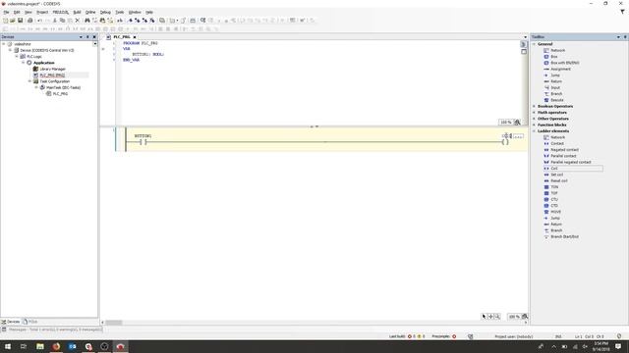Expand the Boolean Operators toolbox section
This screenshot has width=629, height=353.
pos(534,107)
